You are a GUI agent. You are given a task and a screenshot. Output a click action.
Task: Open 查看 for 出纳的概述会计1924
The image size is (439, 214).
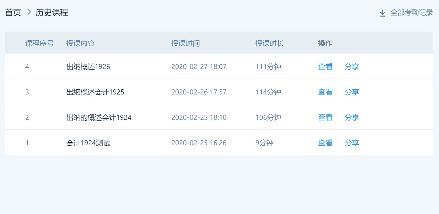click(325, 117)
